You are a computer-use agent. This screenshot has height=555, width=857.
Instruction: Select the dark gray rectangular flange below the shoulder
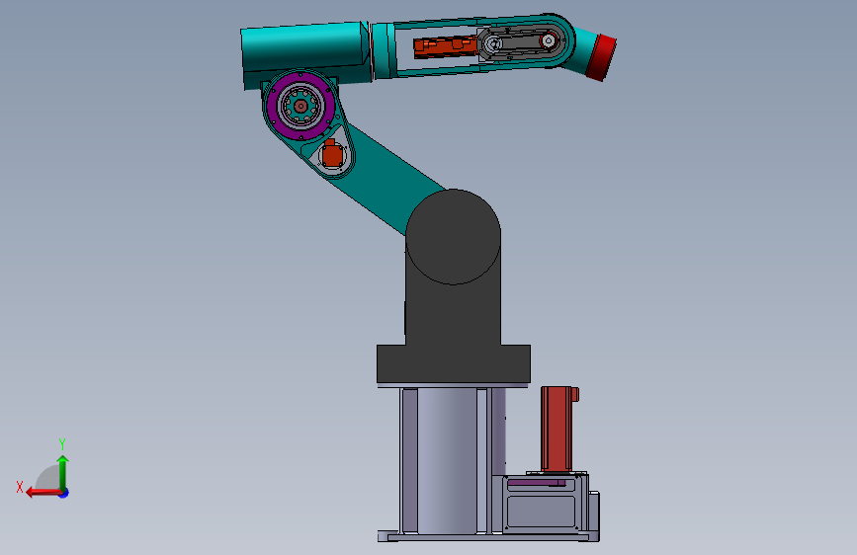[x=453, y=363]
